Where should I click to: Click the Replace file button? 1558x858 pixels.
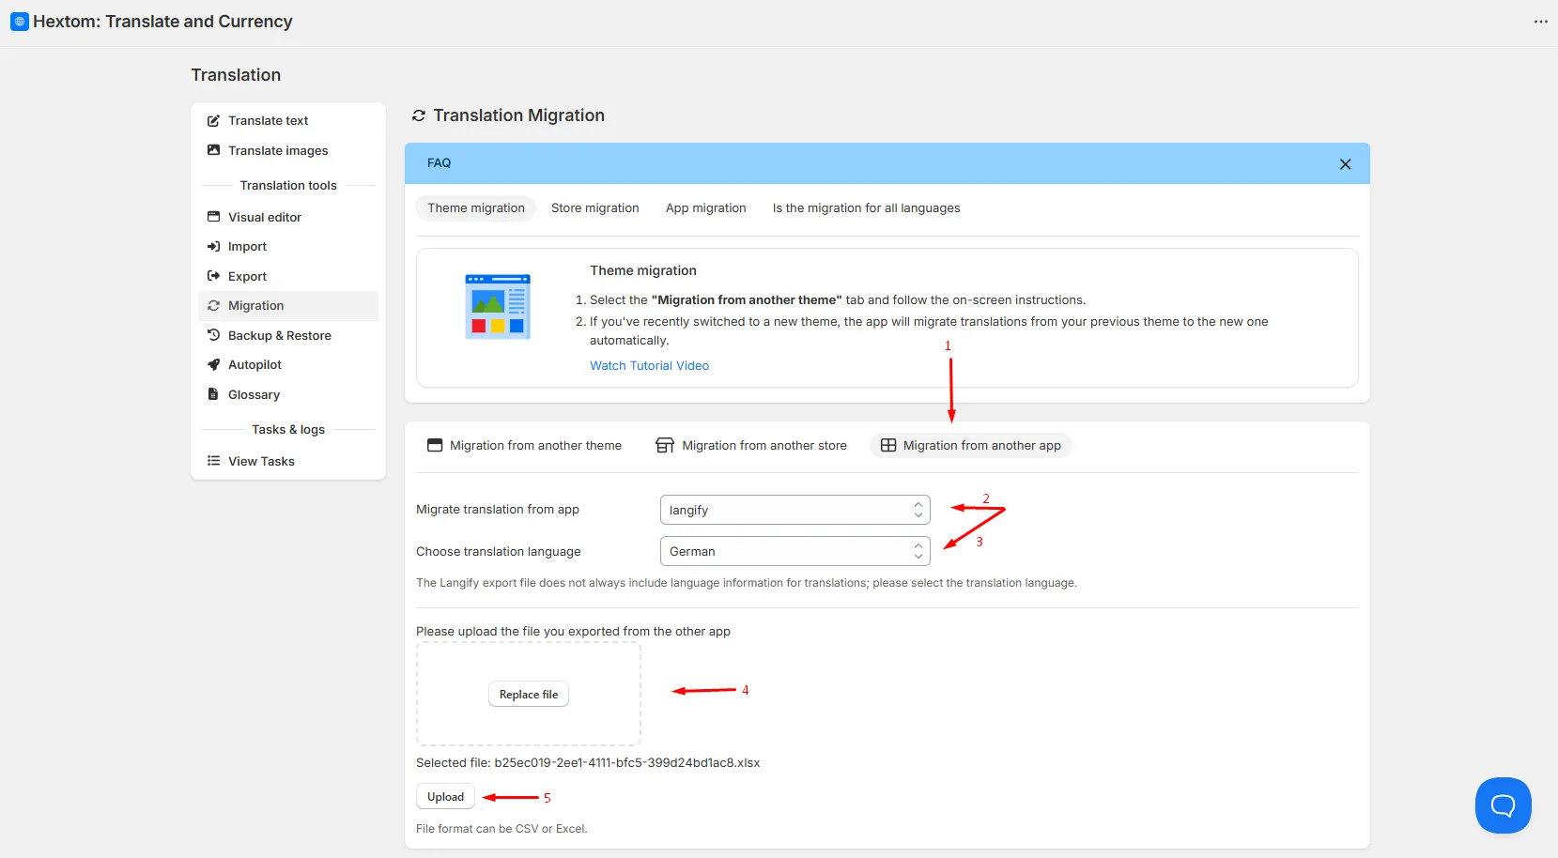(x=529, y=695)
